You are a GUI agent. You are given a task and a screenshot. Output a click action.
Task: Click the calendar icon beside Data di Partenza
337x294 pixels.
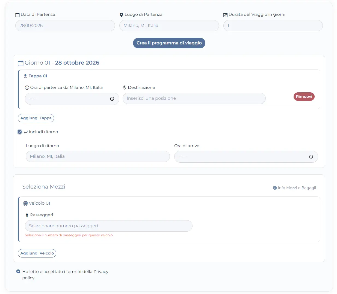[x=17, y=15]
